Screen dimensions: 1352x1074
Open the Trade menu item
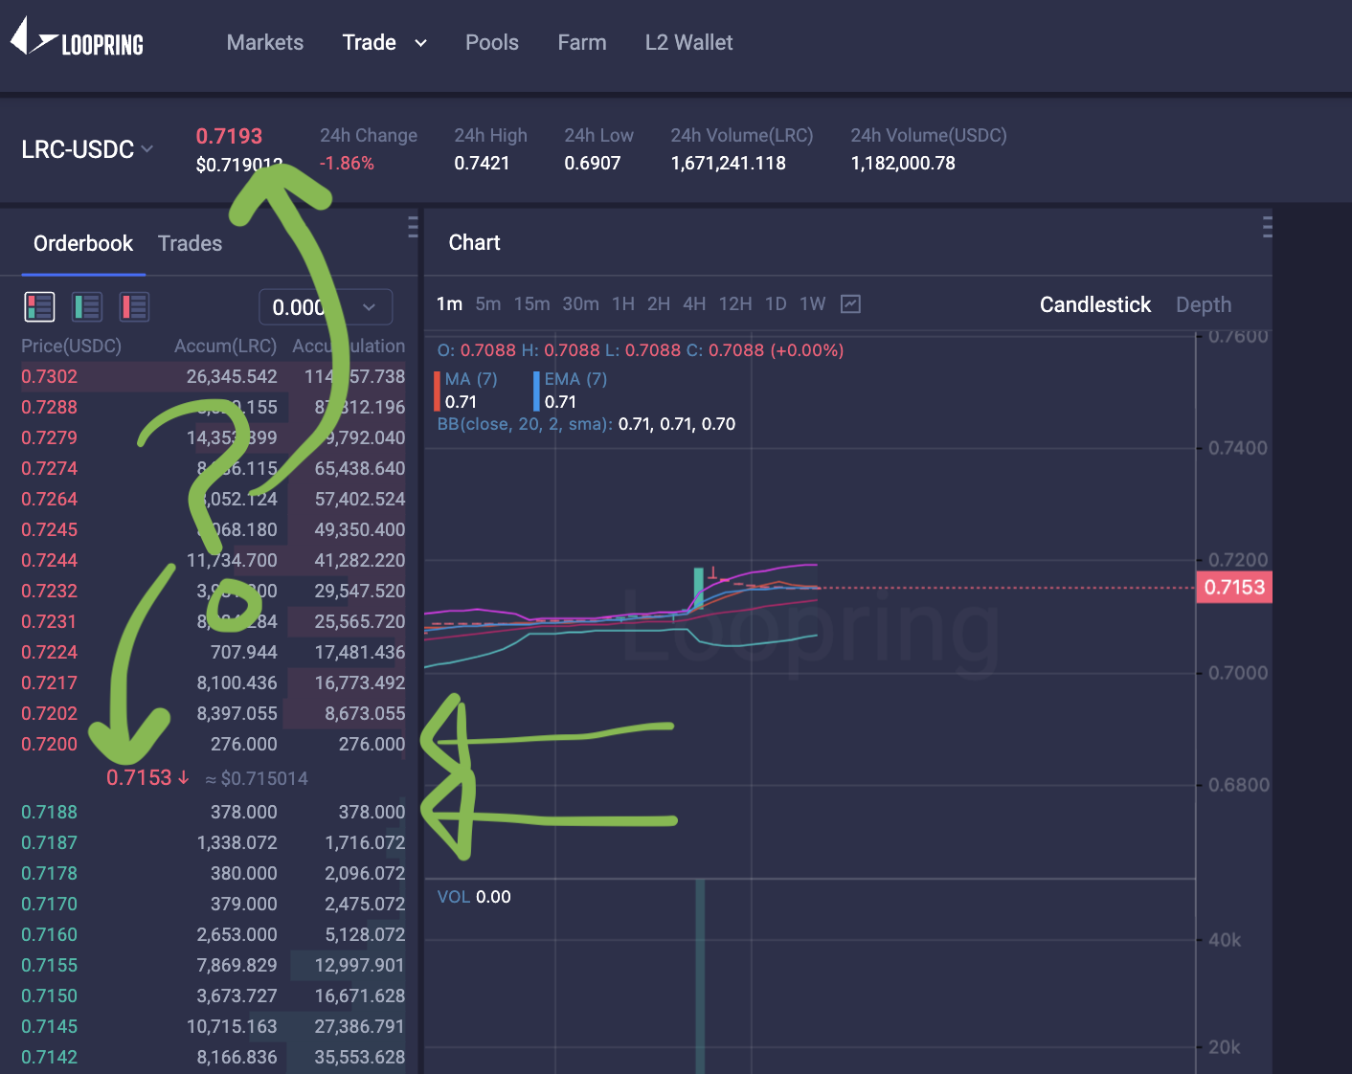370,42
